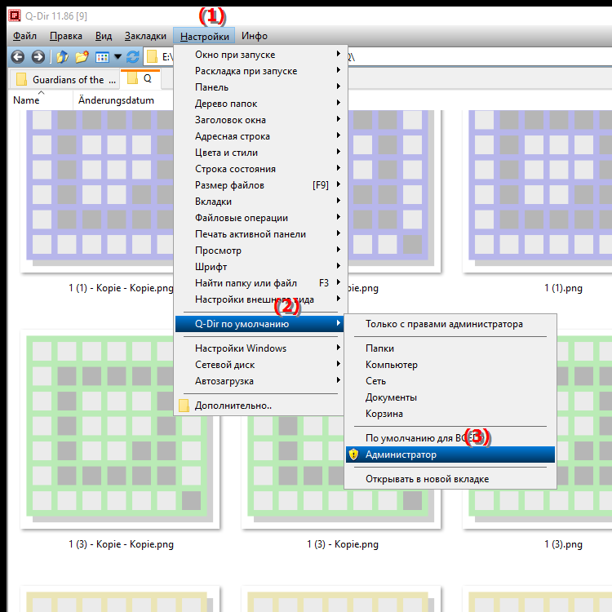This screenshot has width=612, height=612.
Task: Expand Раскладка при запуске submenu
Action: click(259, 71)
